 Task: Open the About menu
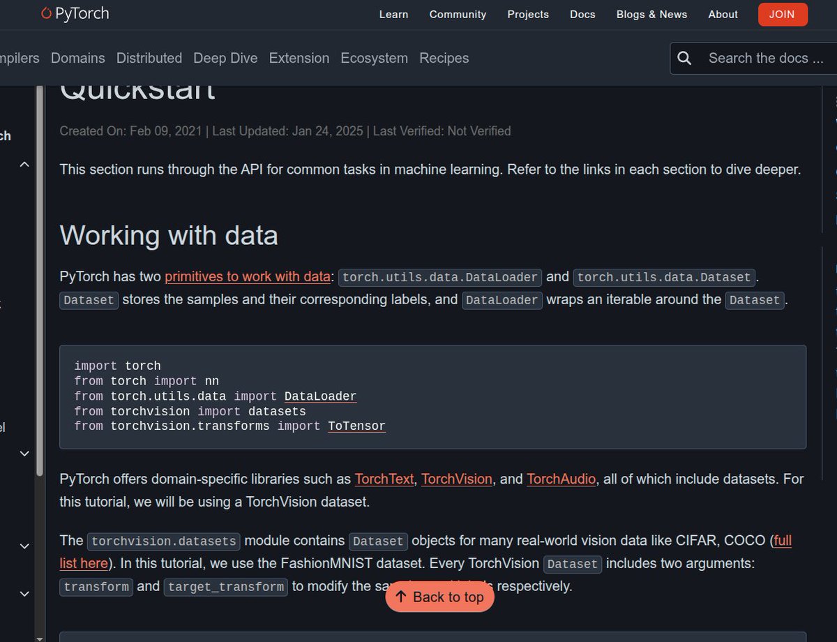[x=723, y=14]
